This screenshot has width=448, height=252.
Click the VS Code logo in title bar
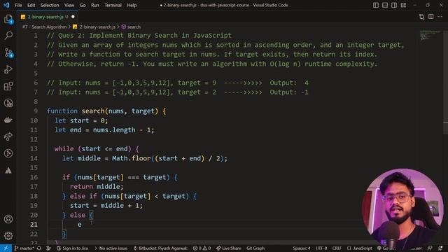6,5
